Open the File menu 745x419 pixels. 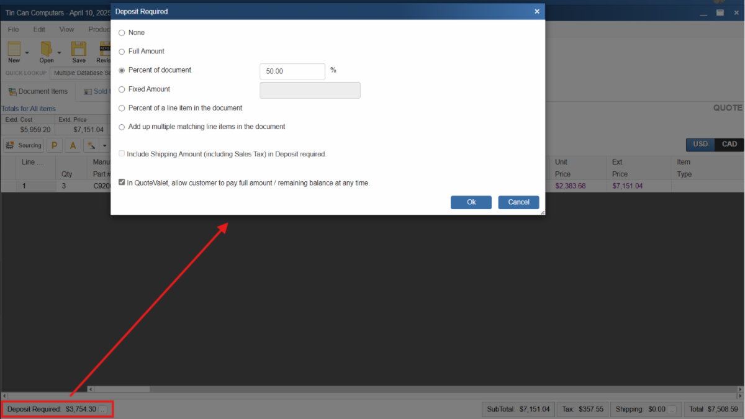click(x=13, y=29)
